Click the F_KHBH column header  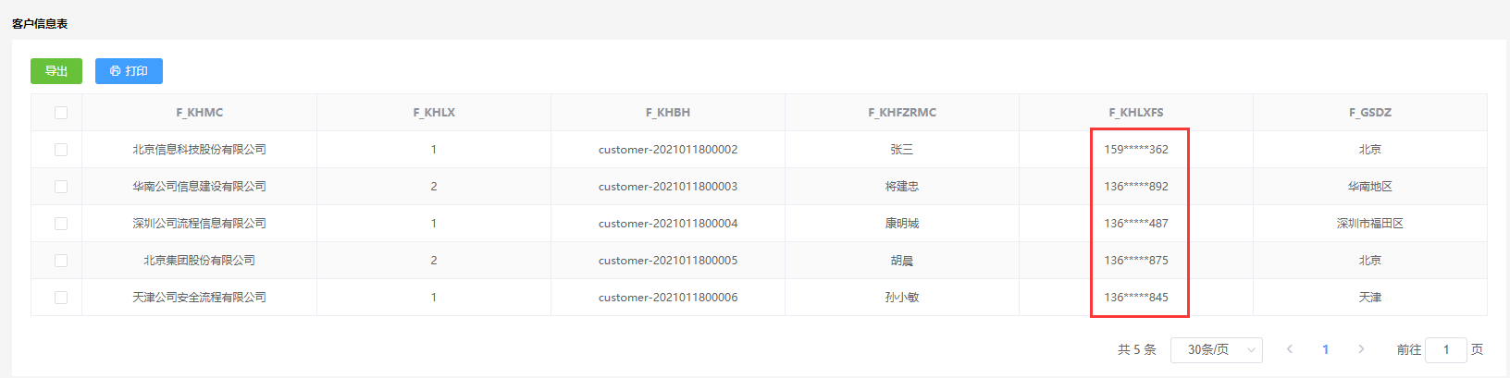668,113
